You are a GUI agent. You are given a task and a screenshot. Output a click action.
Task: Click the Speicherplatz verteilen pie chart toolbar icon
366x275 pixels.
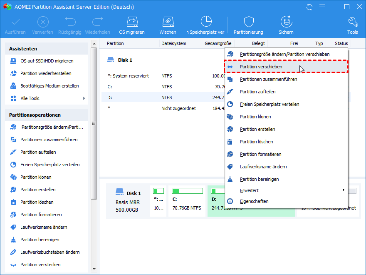click(x=206, y=22)
